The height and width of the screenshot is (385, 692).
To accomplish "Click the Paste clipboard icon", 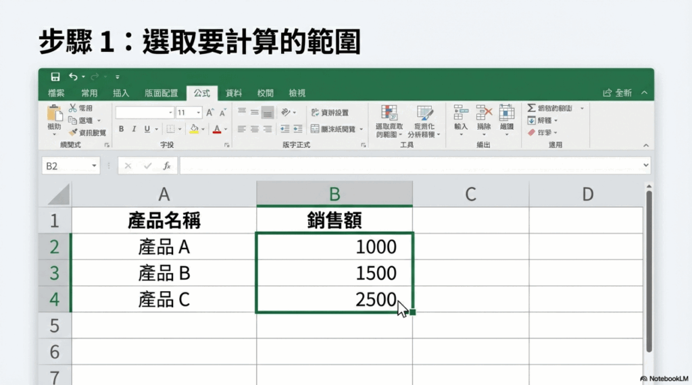I will [55, 113].
